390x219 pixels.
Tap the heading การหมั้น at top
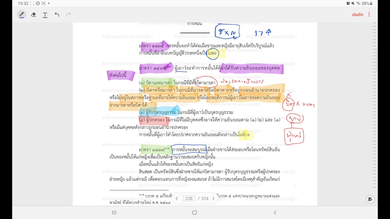point(195,23)
